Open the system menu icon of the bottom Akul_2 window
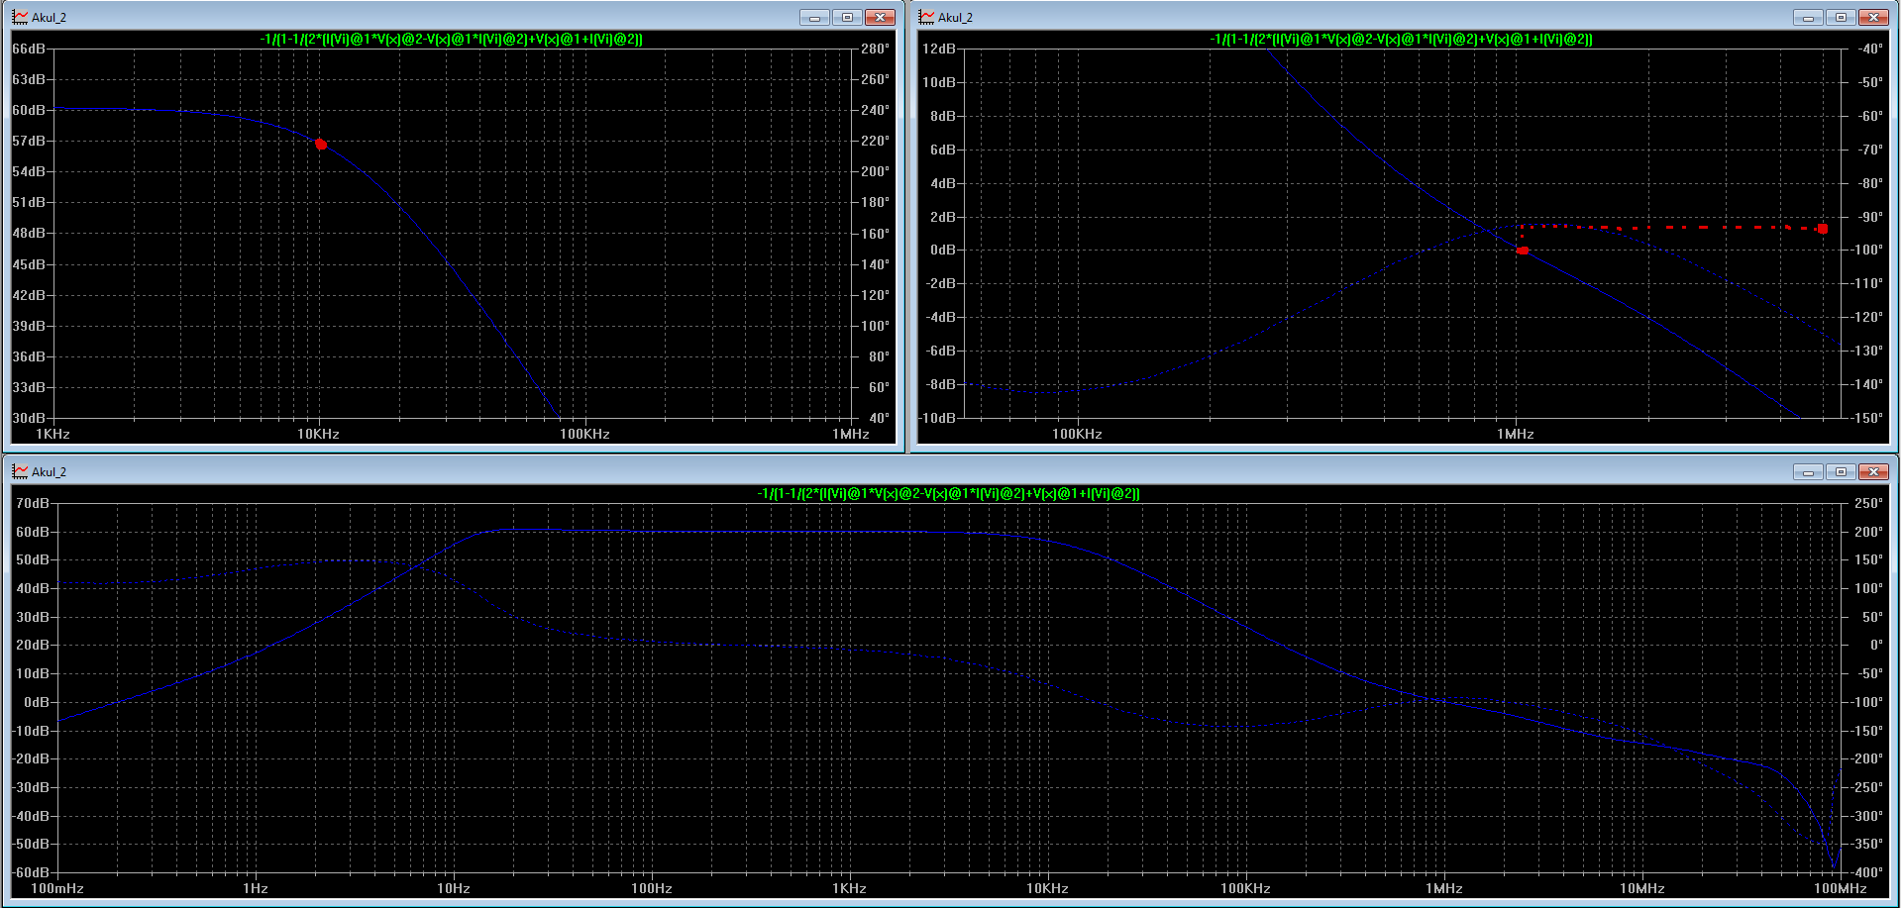Screen dimensions: 1902x908 coord(20,471)
